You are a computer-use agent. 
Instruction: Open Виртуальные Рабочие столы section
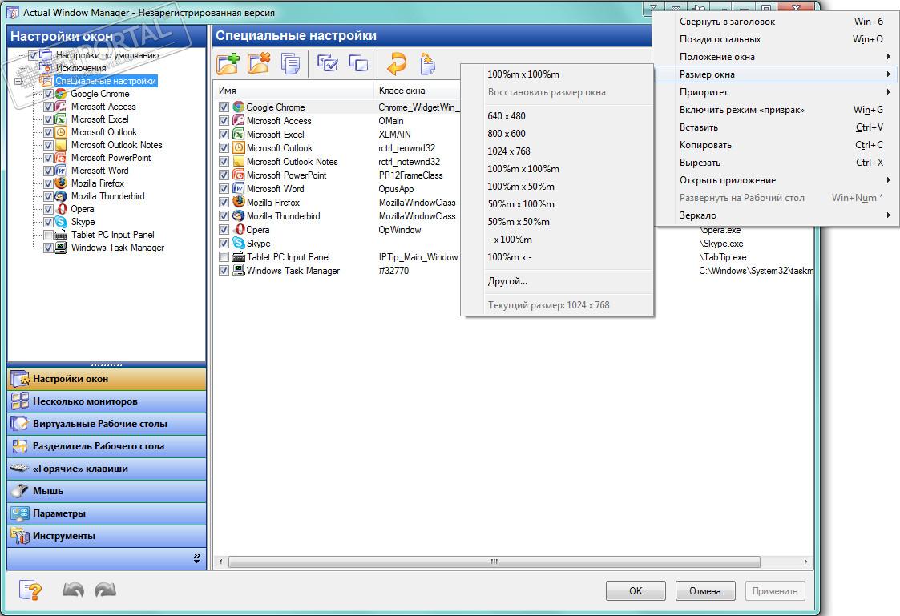click(107, 424)
